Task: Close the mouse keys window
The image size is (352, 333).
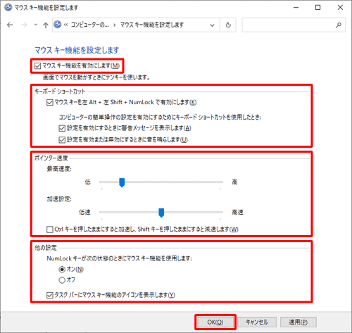Action: (340, 8)
